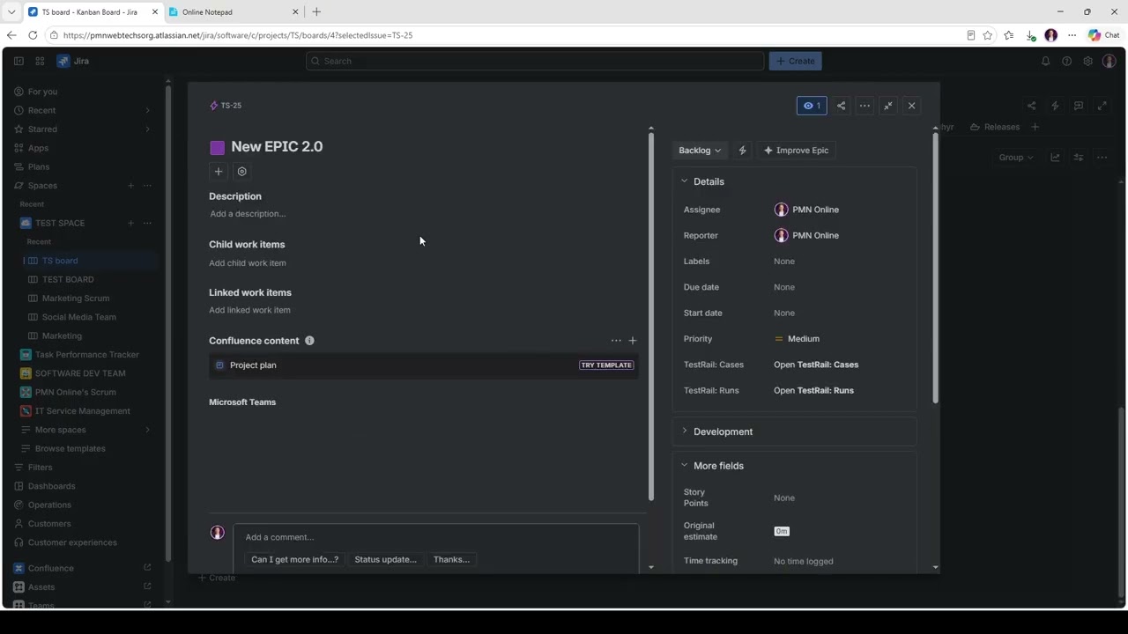Open Marketing Scrum board in sidebar
Screen dimensions: 1128x634
76,299
